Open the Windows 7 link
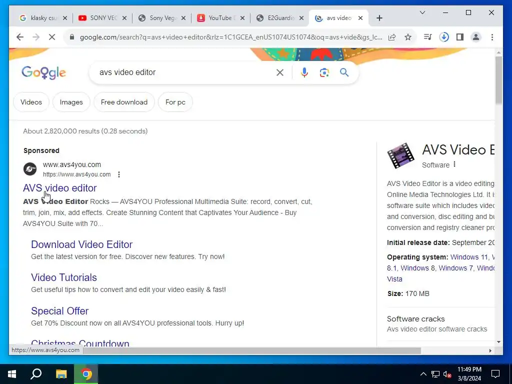This screenshot has height=384, width=512. point(455,268)
